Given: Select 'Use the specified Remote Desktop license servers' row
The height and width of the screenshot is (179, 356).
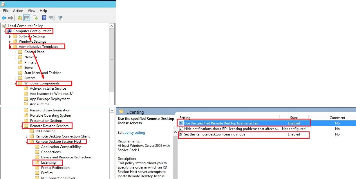Looking at the screenshot, I should point(267,123).
